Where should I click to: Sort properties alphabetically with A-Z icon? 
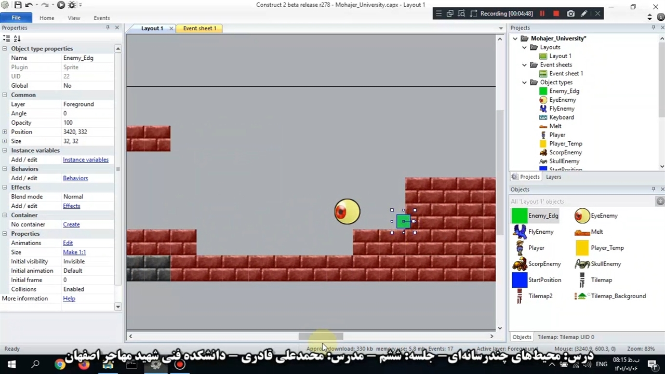click(17, 38)
